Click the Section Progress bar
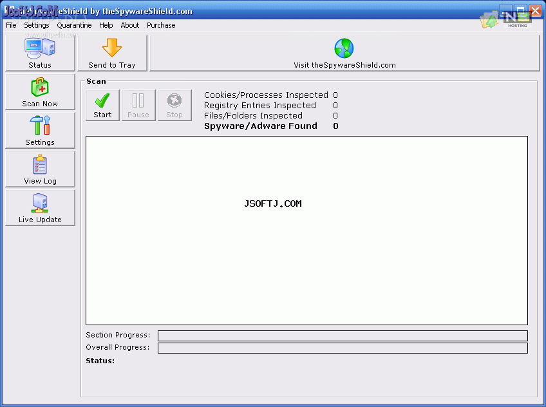546x407 pixels. click(x=343, y=336)
